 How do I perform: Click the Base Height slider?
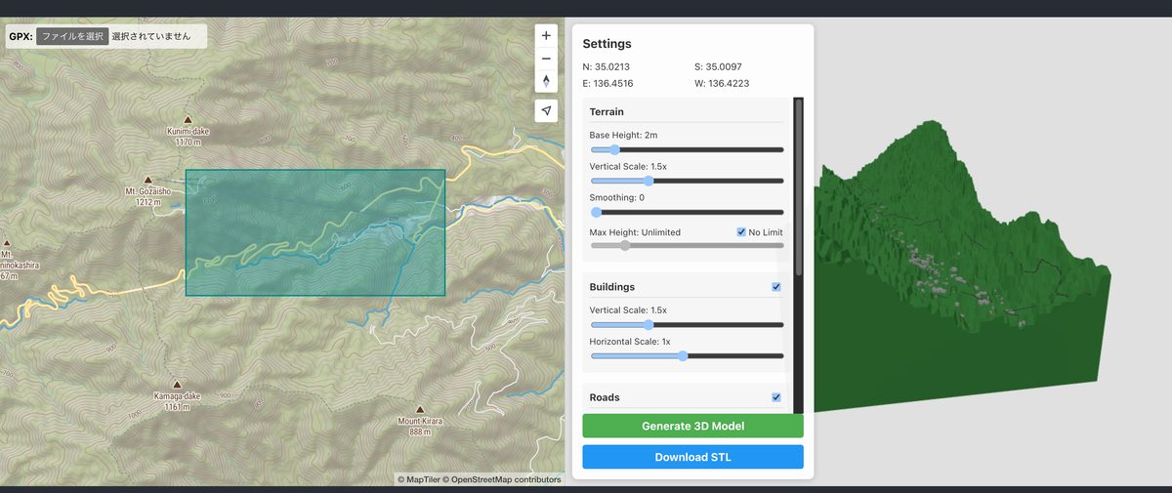coord(687,149)
